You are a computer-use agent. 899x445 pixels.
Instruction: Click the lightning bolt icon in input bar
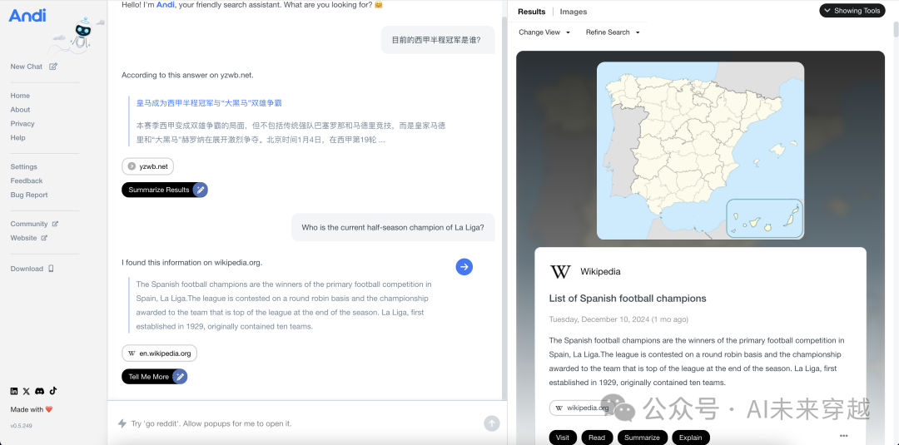122,423
